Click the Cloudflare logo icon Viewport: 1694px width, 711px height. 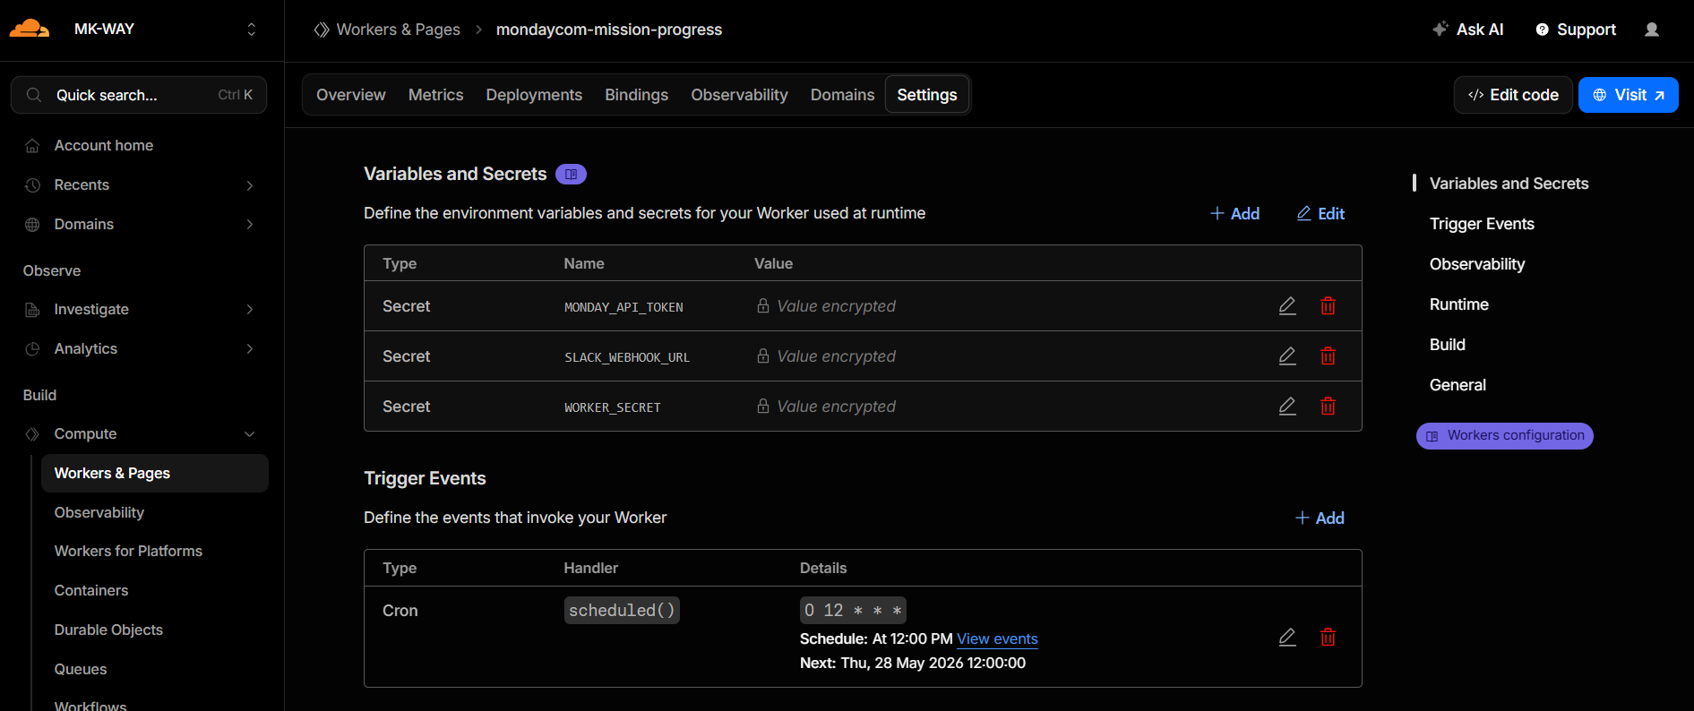(30, 29)
